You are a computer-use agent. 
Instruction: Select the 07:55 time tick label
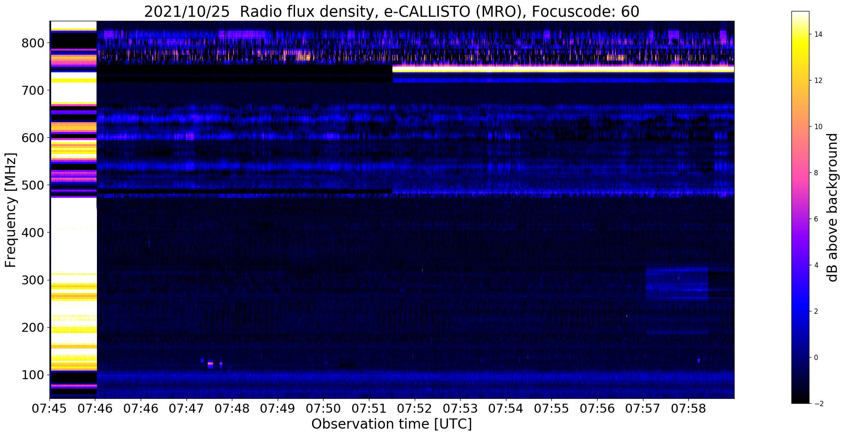[x=551, y=409]
